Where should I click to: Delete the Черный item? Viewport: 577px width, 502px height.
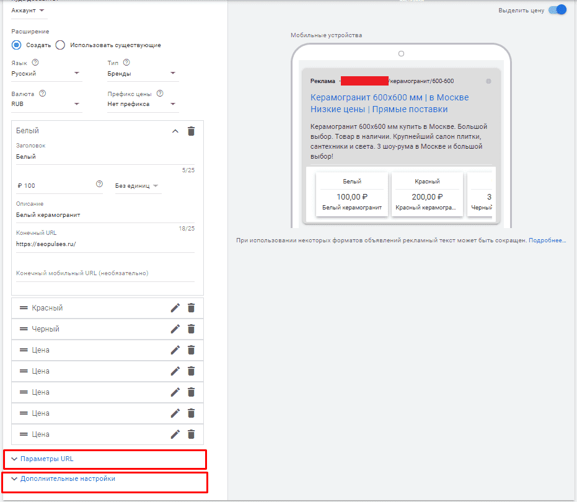(191, 328)
